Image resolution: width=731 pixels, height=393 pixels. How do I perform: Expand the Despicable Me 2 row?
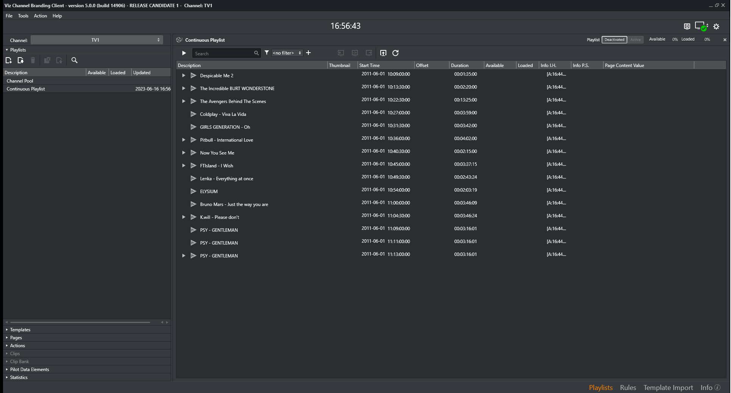184,75
